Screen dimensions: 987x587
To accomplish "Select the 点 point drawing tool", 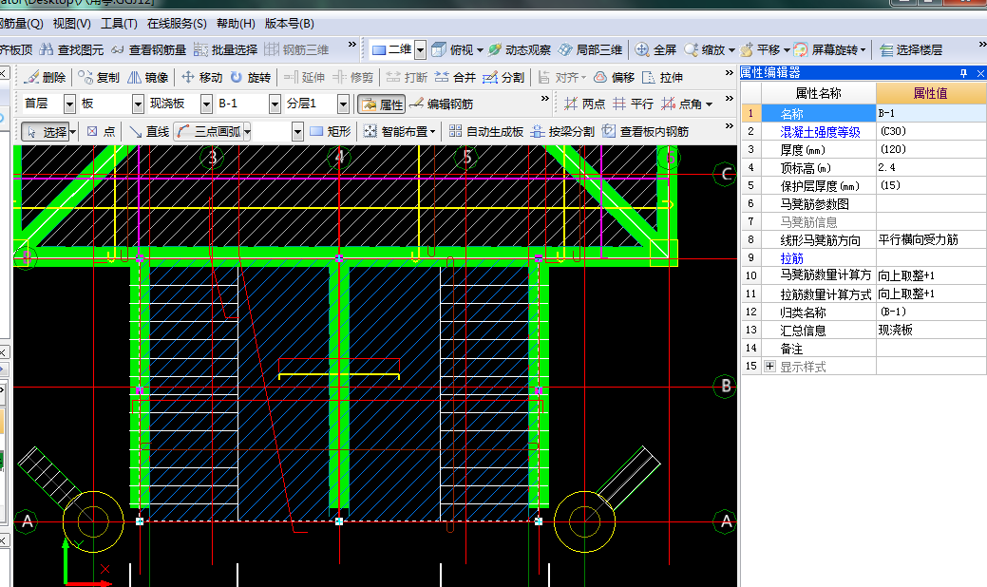I will click(101, 131).
